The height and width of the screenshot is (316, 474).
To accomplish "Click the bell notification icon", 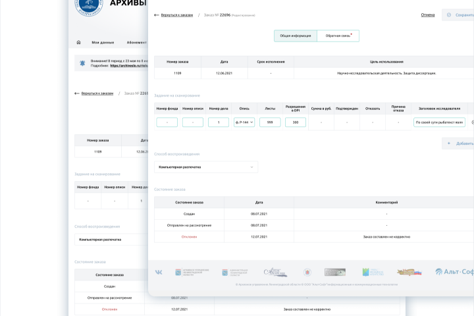I will (82, 63).
